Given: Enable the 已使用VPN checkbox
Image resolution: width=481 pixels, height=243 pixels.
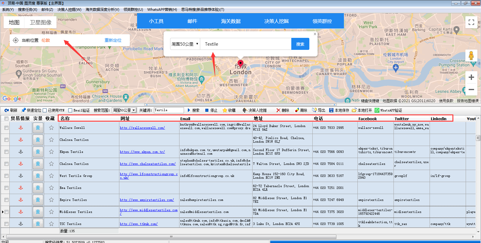Looking at the screenshot, I should [44, 110].
